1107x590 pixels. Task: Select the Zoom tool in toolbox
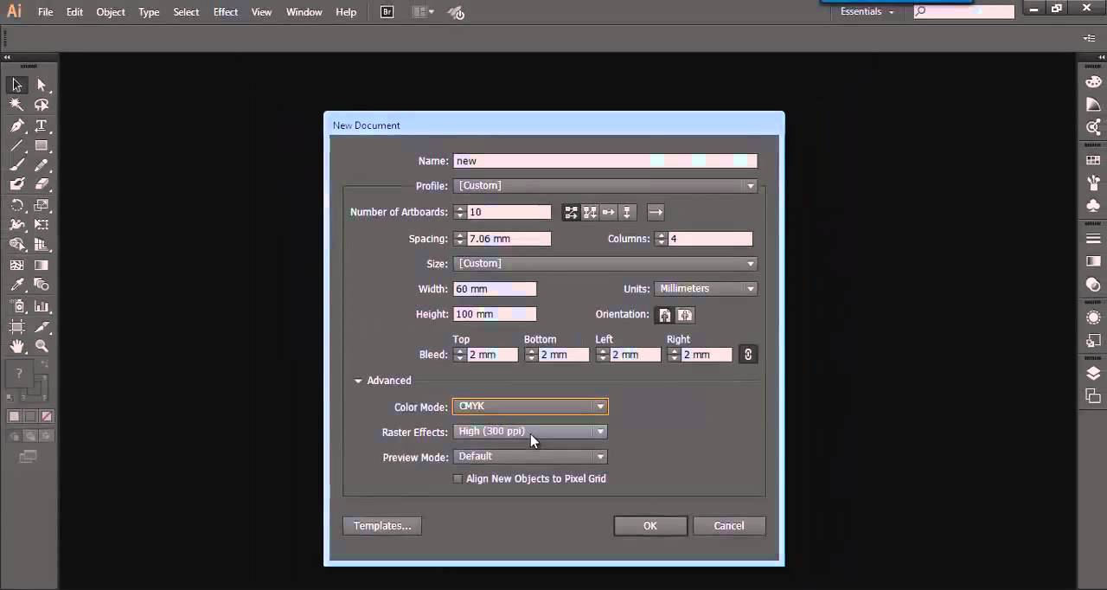(x=42, y=346)
